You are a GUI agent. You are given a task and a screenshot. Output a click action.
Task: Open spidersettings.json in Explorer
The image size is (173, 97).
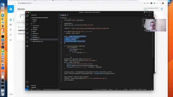pyautogui.click(x=38, y=41)
